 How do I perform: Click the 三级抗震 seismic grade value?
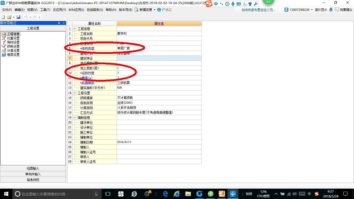159,83
